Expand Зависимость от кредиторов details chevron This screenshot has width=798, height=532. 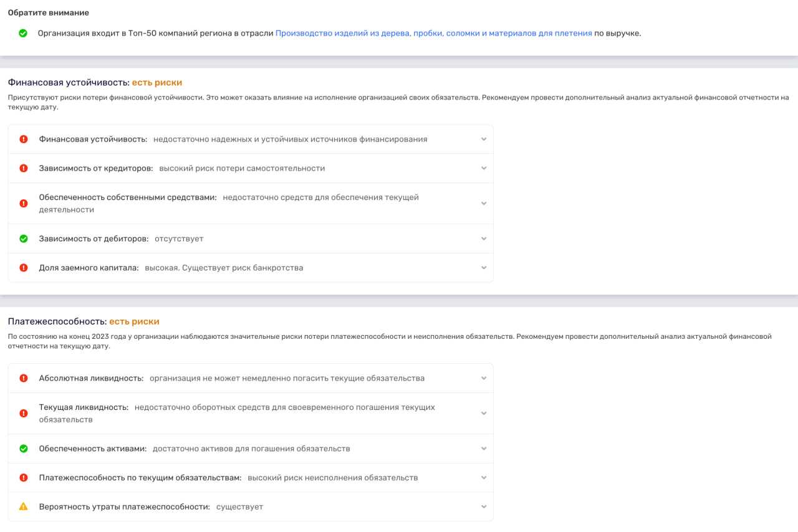click(484, 168)
